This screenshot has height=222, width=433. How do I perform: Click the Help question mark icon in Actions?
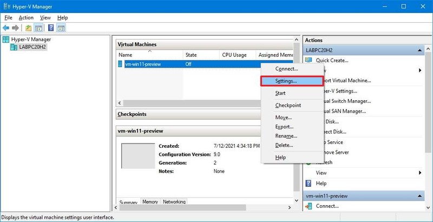(309, 183)
